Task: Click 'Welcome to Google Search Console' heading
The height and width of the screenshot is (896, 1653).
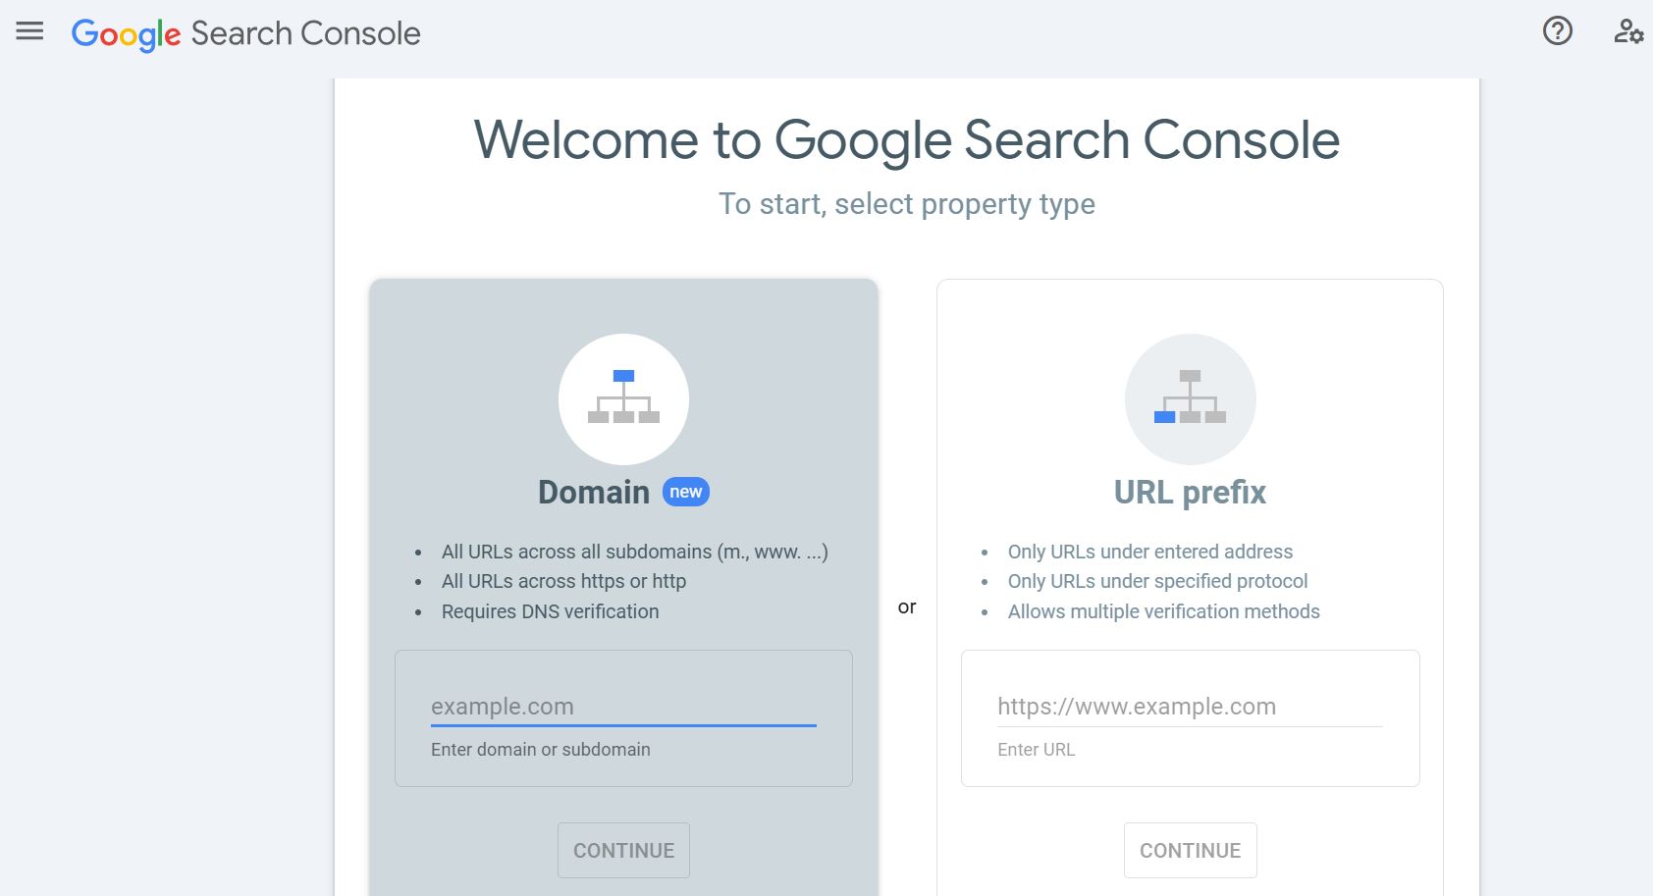Action: click(906, 139)
